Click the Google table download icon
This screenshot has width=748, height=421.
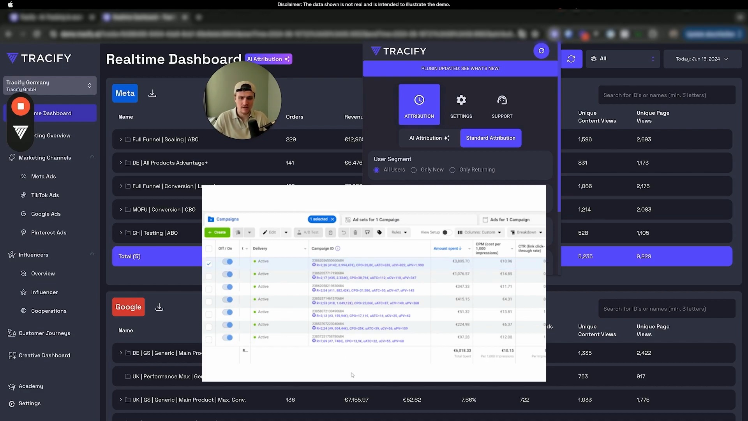159,307
